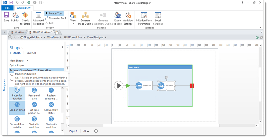Select the Set workflow variable shape
The height and width of the screenshot is (138, 268).
click(x=17, y=123)
